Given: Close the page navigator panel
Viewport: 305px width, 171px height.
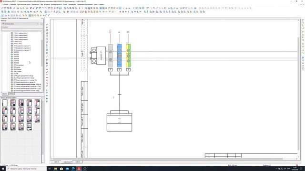Looking at the screenshot, I should 43,18.
